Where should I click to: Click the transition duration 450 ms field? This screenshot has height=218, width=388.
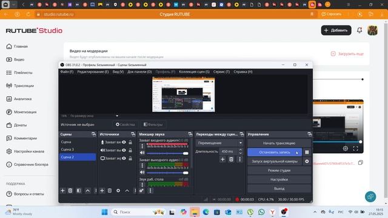tap(229, 151)
